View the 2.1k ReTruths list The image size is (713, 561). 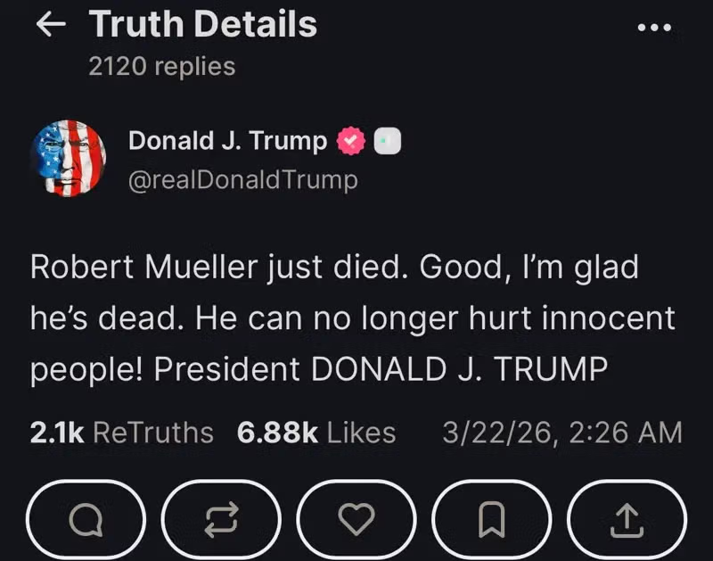pyautogui.click(x=122, y=433)
